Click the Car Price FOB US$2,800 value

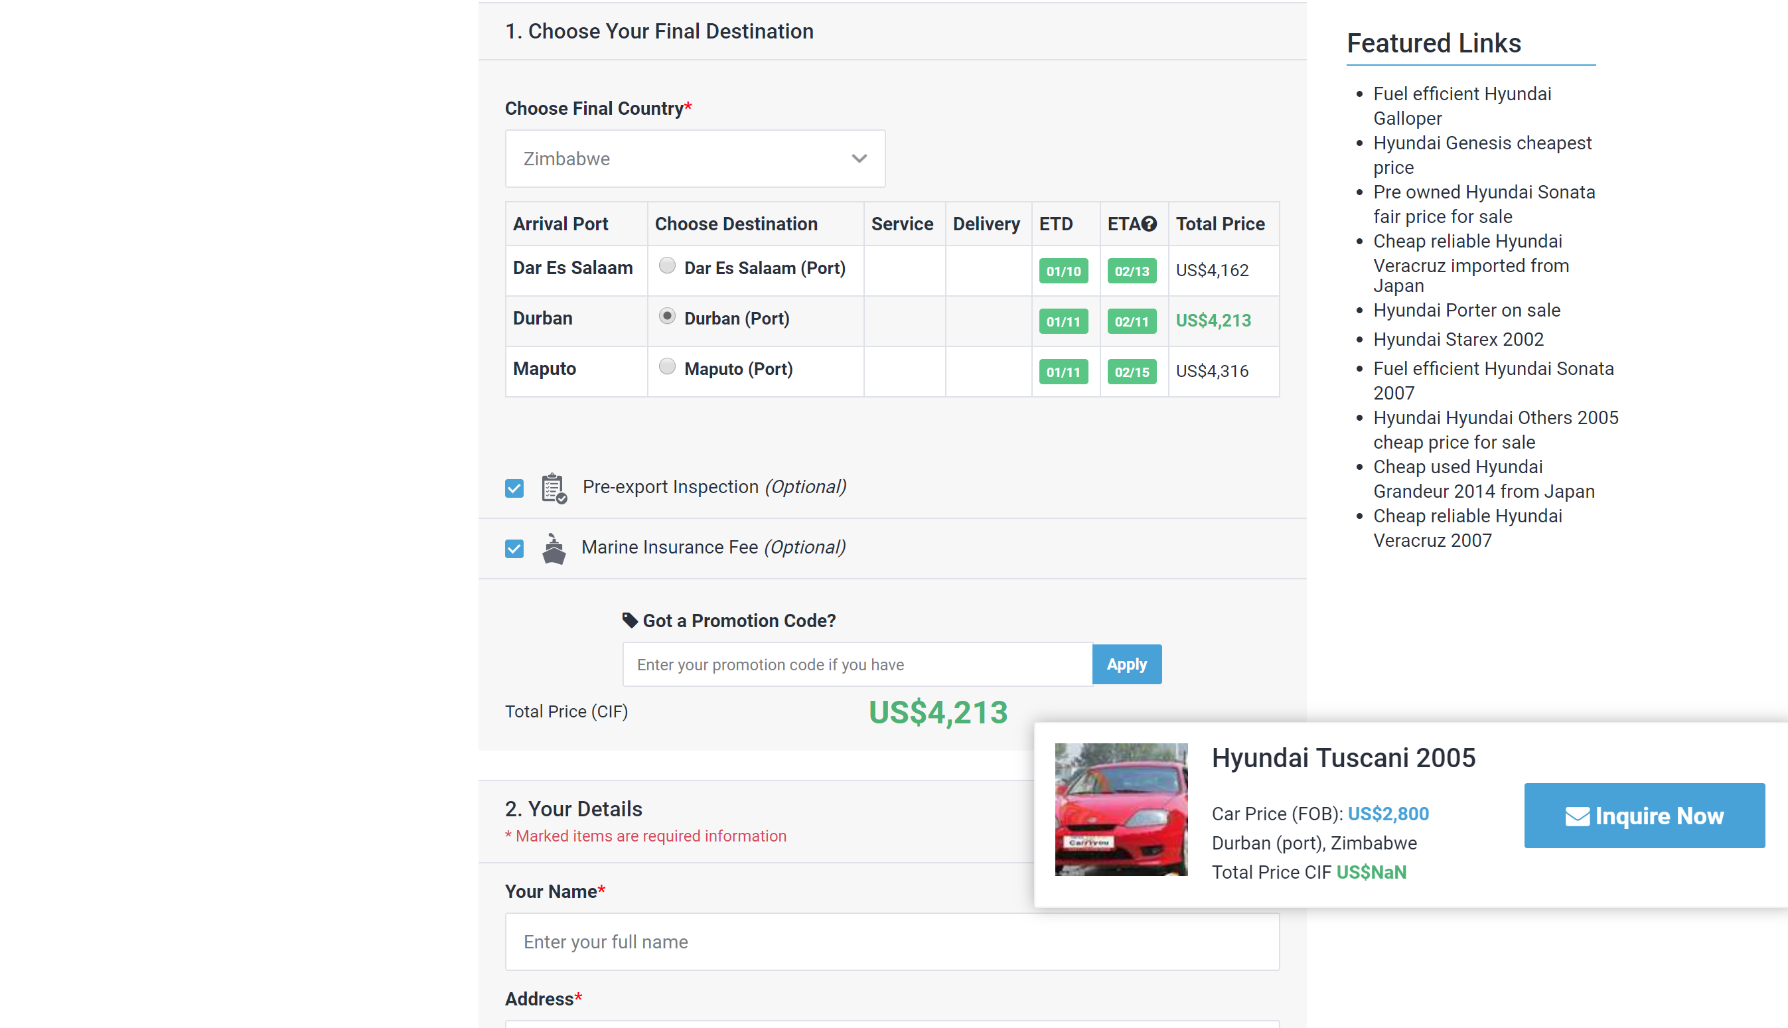tap(1387, 814)
